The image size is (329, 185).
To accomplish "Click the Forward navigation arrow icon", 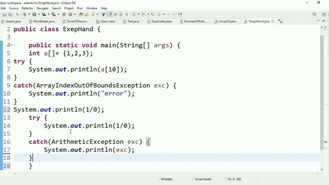I will [169, 14].
